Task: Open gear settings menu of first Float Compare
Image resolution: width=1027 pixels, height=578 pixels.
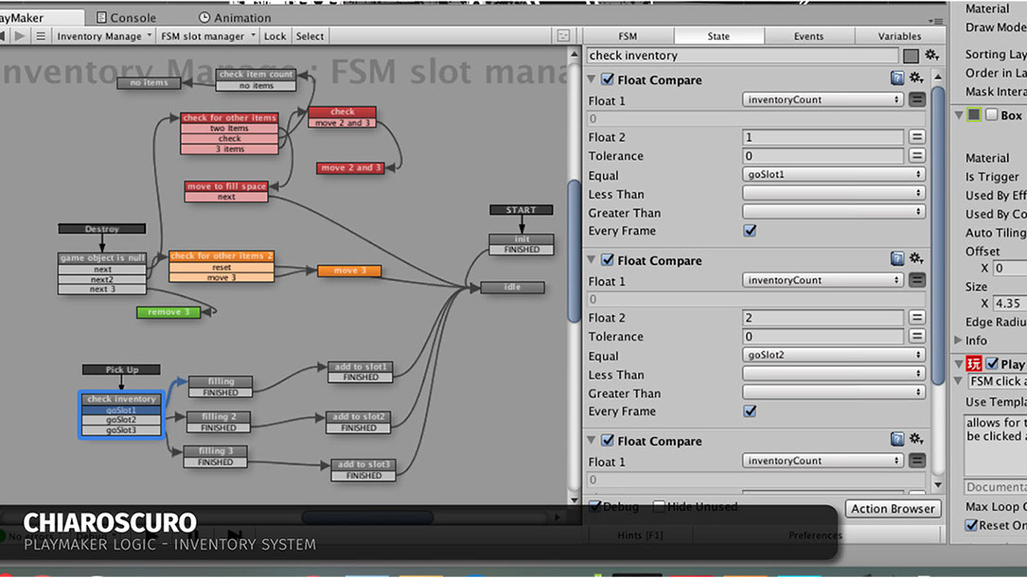Action: tap(916, 79)
